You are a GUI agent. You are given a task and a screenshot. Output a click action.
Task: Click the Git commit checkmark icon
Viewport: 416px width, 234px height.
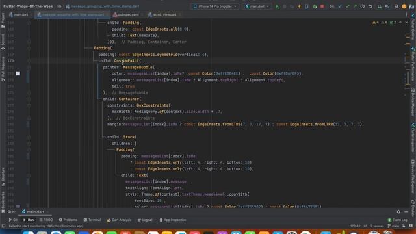(348, 6)
